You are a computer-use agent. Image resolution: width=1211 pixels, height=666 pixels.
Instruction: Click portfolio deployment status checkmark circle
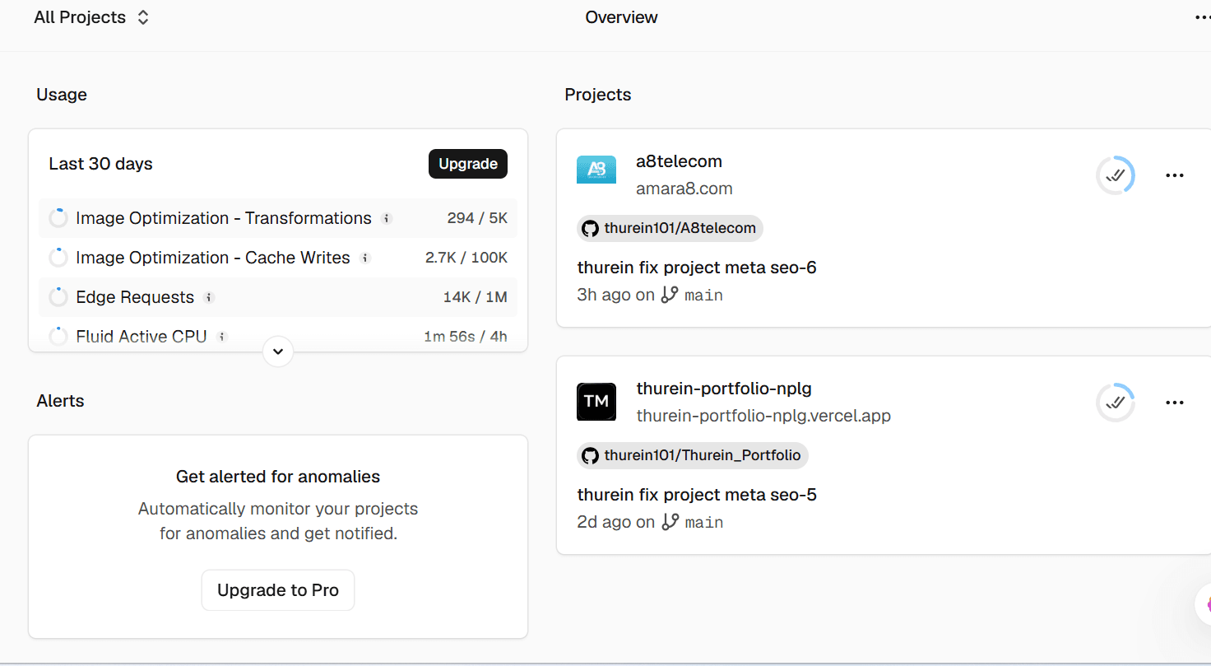pyautogui.click(x=1116, y=403)
